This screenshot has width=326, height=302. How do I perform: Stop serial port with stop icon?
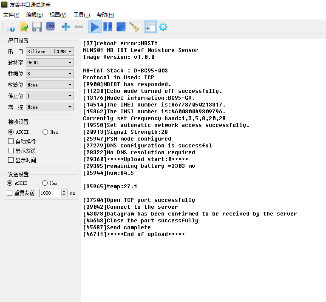pos(121,27)
